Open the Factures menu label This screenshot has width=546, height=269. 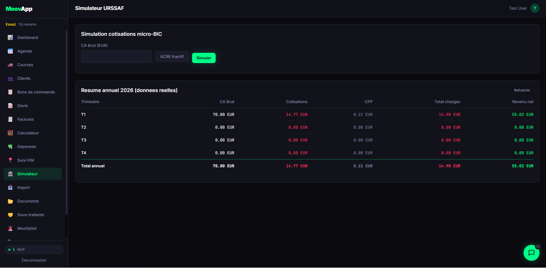(25, 119)
